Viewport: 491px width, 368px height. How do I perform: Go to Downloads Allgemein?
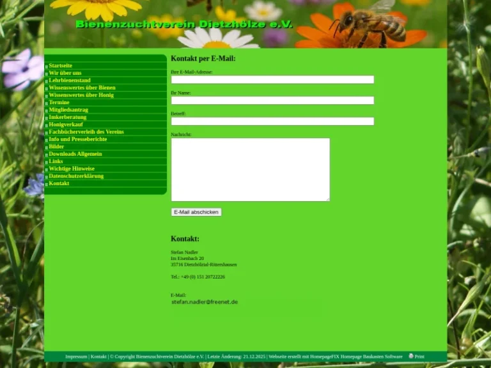point(75,154)
